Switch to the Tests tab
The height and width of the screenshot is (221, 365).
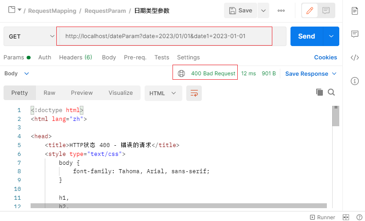coord(162,58)
